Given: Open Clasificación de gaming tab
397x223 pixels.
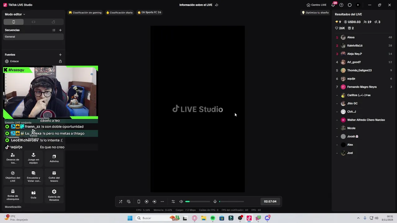Looking at the screenshot, I should tap(85, 13).
